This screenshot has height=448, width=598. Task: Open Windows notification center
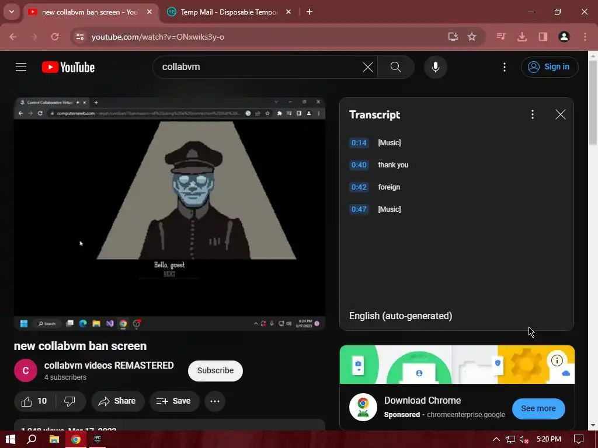click(579, 439)
